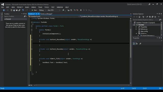Toggle Preview Selected Items eye icon
163x92 pixels.
tap(159, 17)
